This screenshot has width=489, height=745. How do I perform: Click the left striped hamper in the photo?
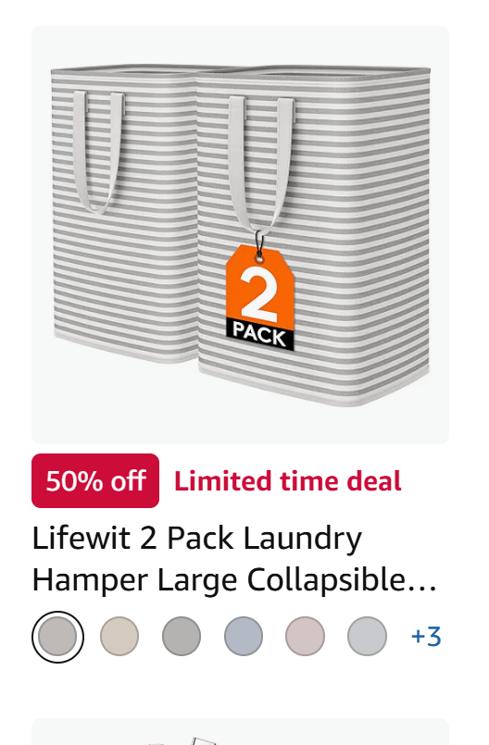pos(125,214)
